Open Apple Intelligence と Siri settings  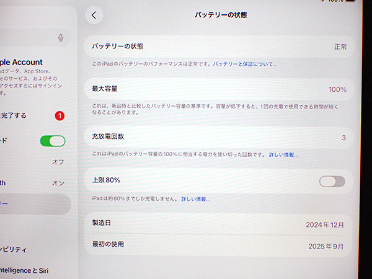coord(31,270)
